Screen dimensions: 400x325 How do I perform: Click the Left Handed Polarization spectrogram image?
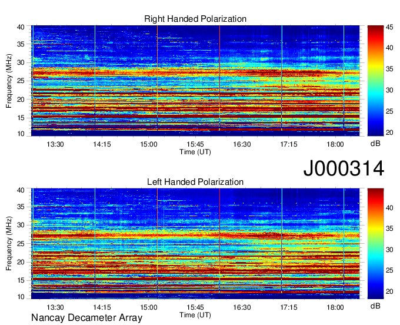click(195, 244)
